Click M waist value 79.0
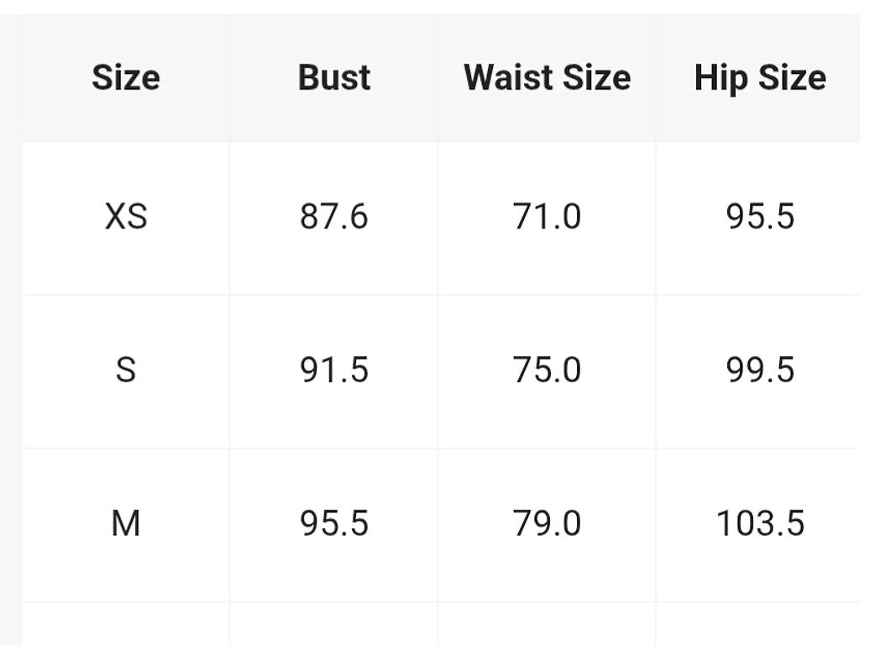The height and width of the screenshot is (645, 896). [x=547, y=523]
